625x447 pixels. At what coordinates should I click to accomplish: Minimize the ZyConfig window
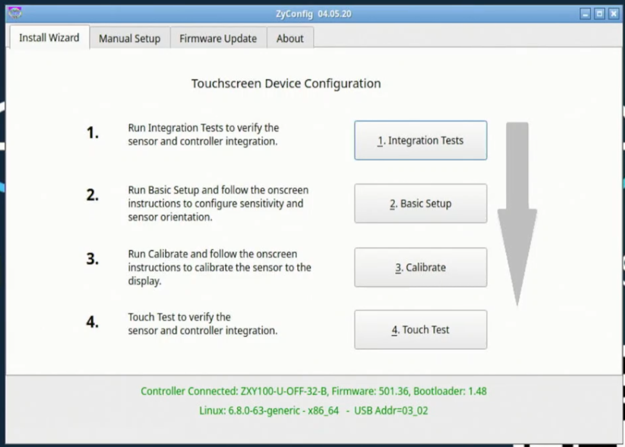pyautogui.click(x=585, y=14)
